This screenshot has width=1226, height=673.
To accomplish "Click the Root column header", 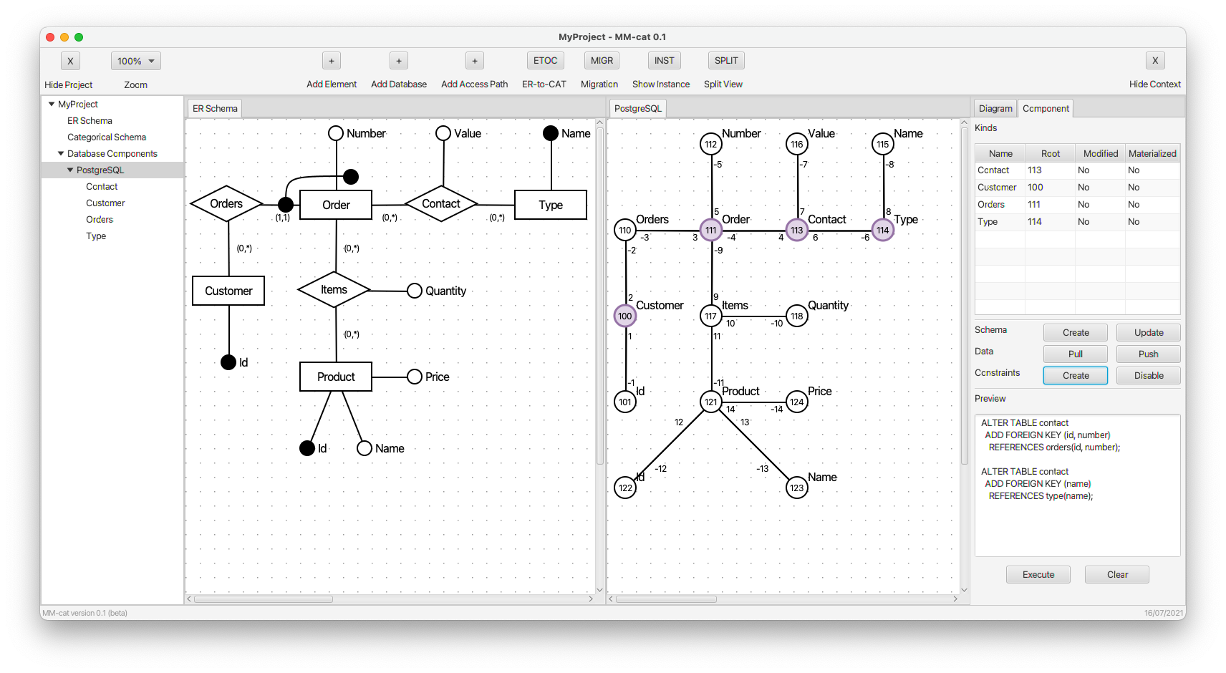I will pyautogui.click(x=1051, y=153).
